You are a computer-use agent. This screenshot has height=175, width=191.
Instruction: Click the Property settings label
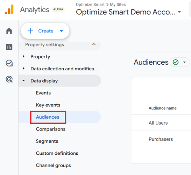pyautogui.click(x=44, y=44)
